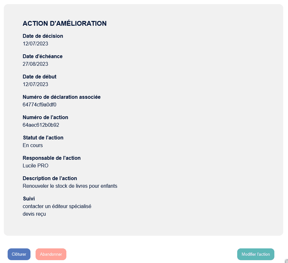Click the Statut de l'action label
Viewport: 288px width, 263px height.
point(43,138)
